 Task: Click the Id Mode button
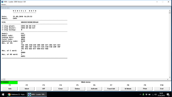(x=128, y=89)
